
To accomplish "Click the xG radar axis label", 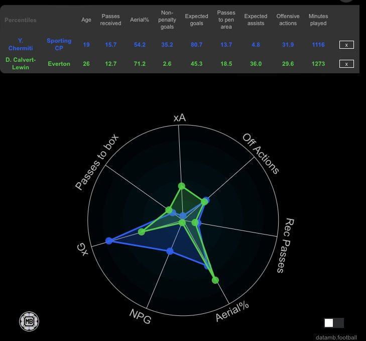I will pyautogui.click(x=83, y=249).
